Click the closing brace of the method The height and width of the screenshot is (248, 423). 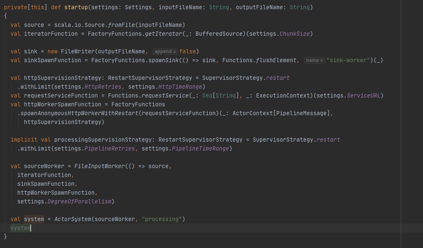pyautogui.click(x=5, y=237)
